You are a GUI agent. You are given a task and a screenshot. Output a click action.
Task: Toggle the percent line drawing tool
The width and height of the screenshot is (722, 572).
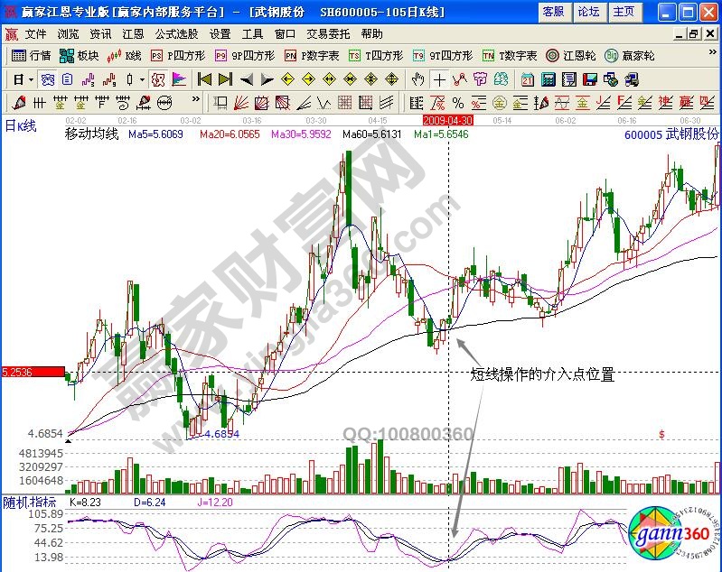pos(458,102)
